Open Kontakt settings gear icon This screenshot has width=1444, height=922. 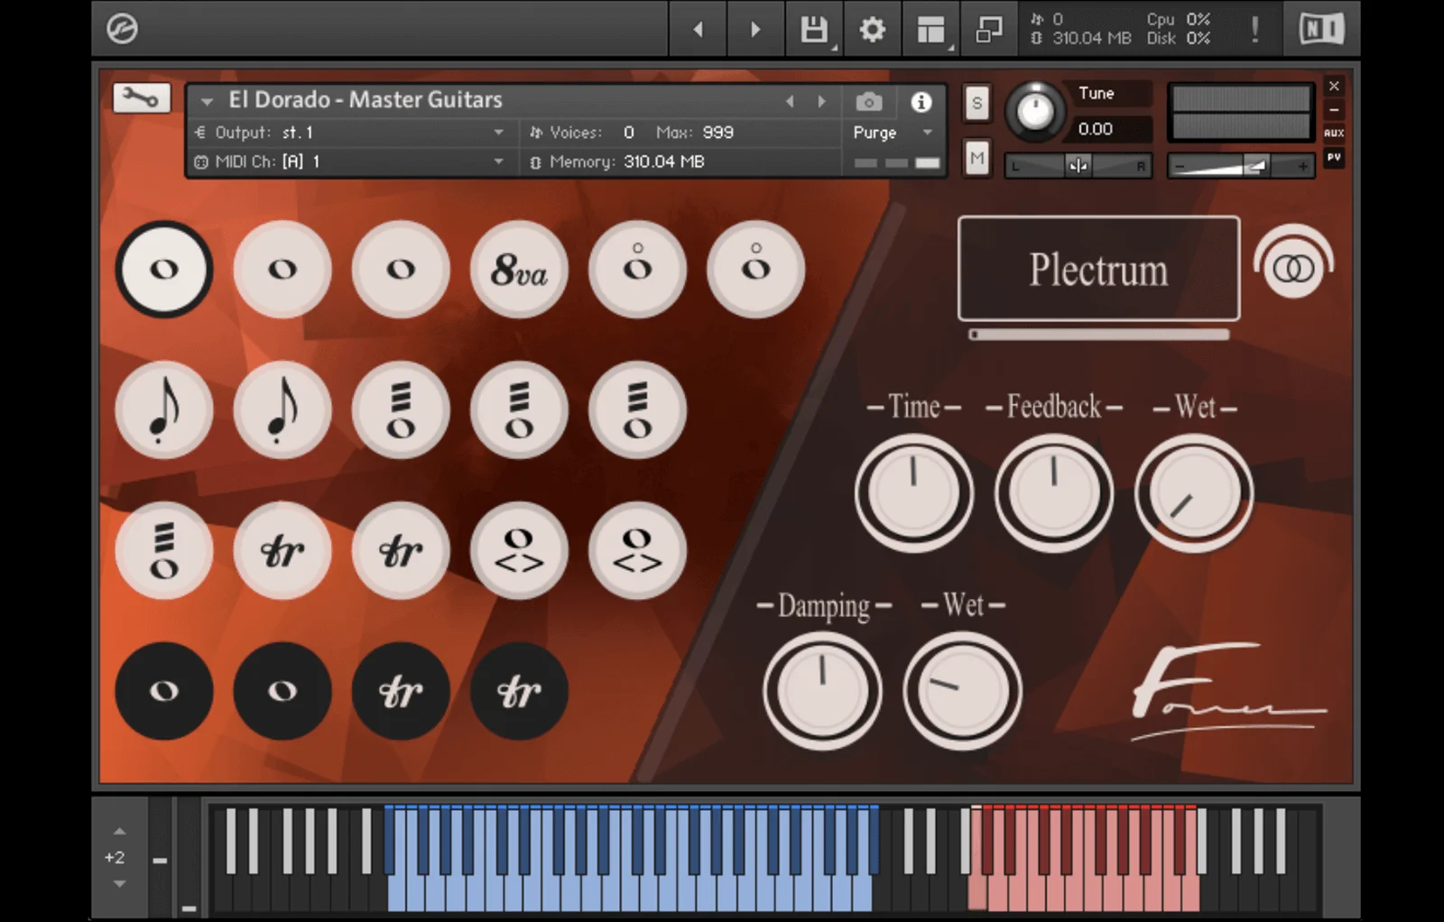(x=872, y=30)
